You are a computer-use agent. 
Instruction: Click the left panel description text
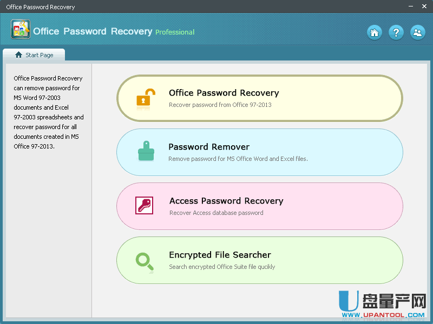(48, 112)
